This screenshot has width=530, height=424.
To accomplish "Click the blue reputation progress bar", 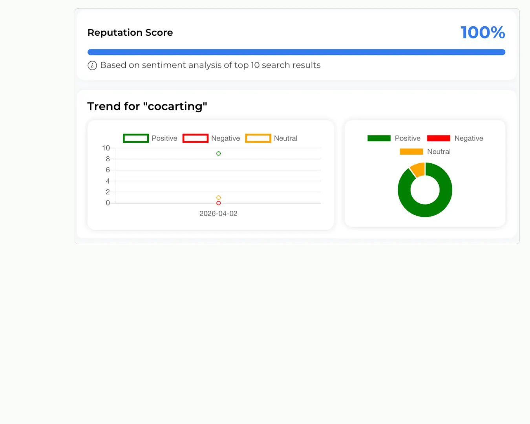I will (x=296, y=52).
